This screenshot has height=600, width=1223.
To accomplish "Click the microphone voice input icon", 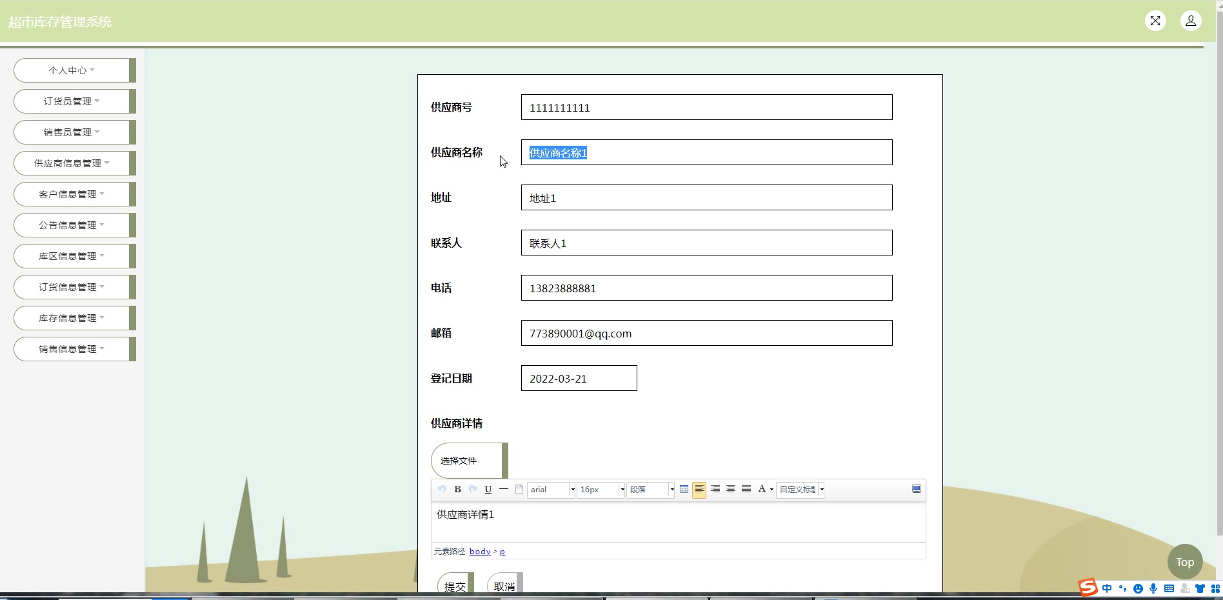I will (1153, 588).
